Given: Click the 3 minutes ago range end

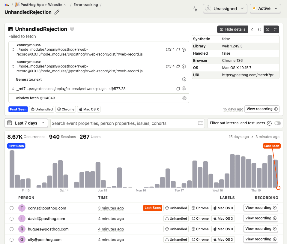Looking at the screenshot, I should 268,137.
